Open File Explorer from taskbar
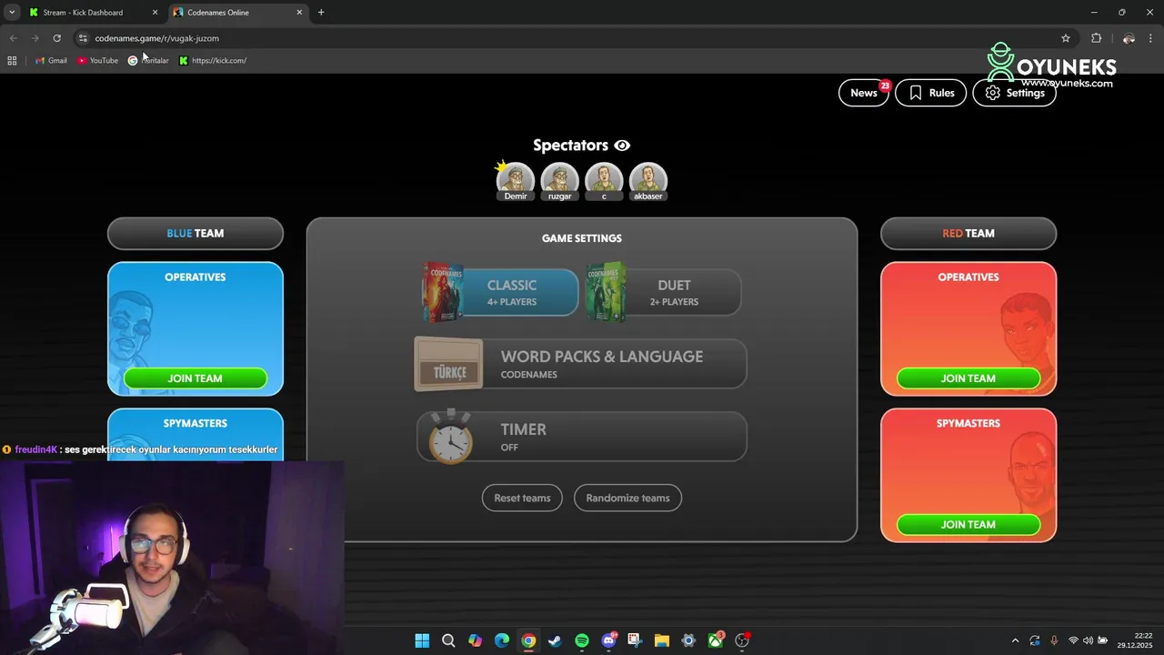The height and width of the screenshot is (655, 1164). coord(662,640)
